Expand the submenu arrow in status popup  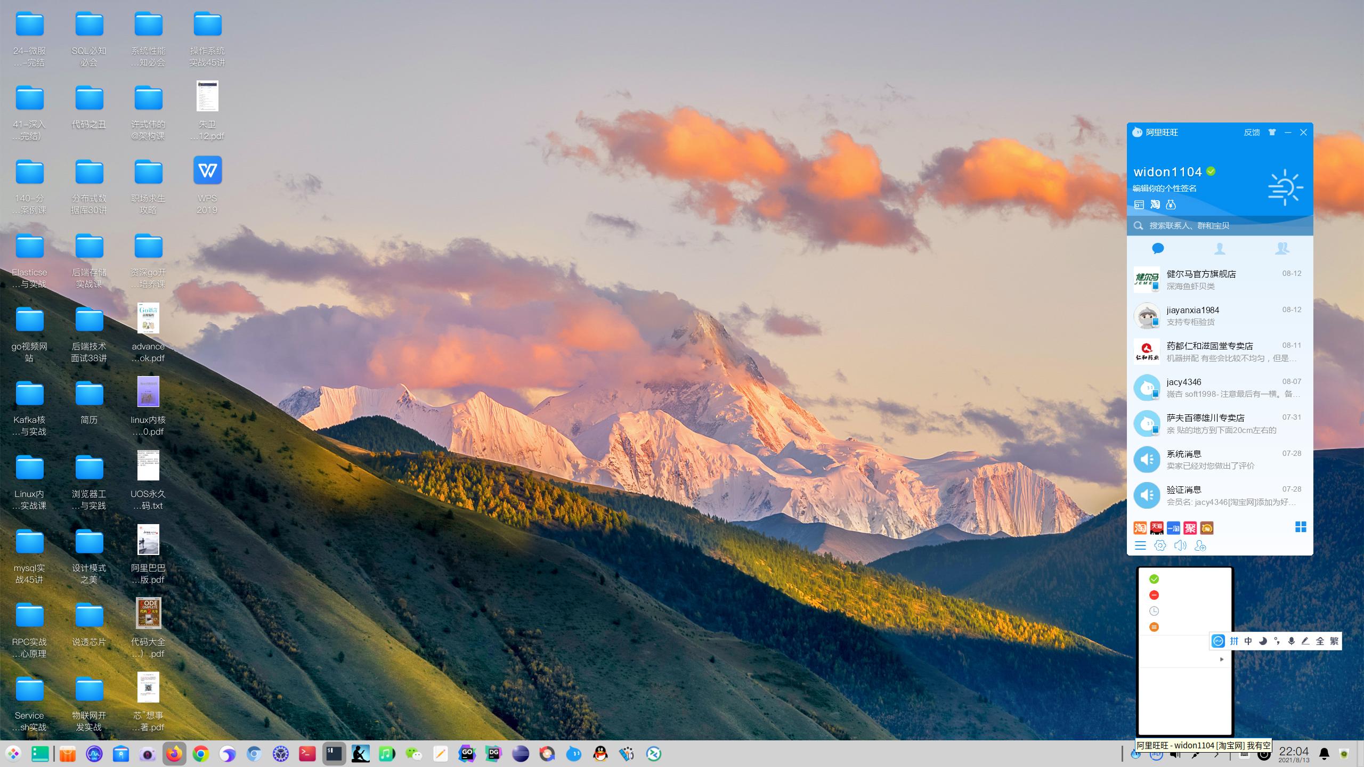(x=1222, y=659)
